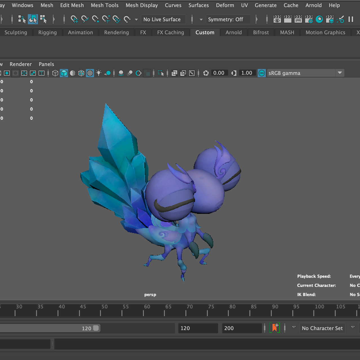Open the panel Renderer menu
The image size is (360, 360).
click(21, 64)
